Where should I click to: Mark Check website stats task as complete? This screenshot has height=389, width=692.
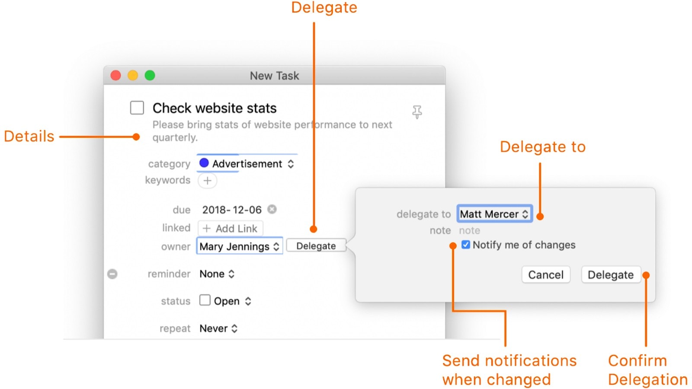[x=137, y=108]
